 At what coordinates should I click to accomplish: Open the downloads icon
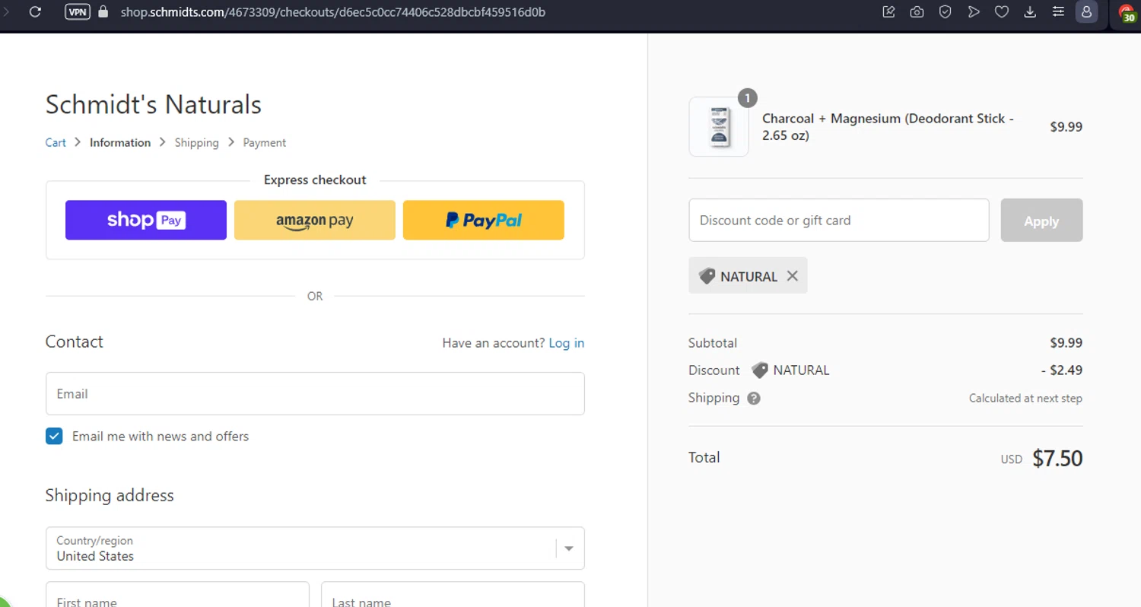1030,12
